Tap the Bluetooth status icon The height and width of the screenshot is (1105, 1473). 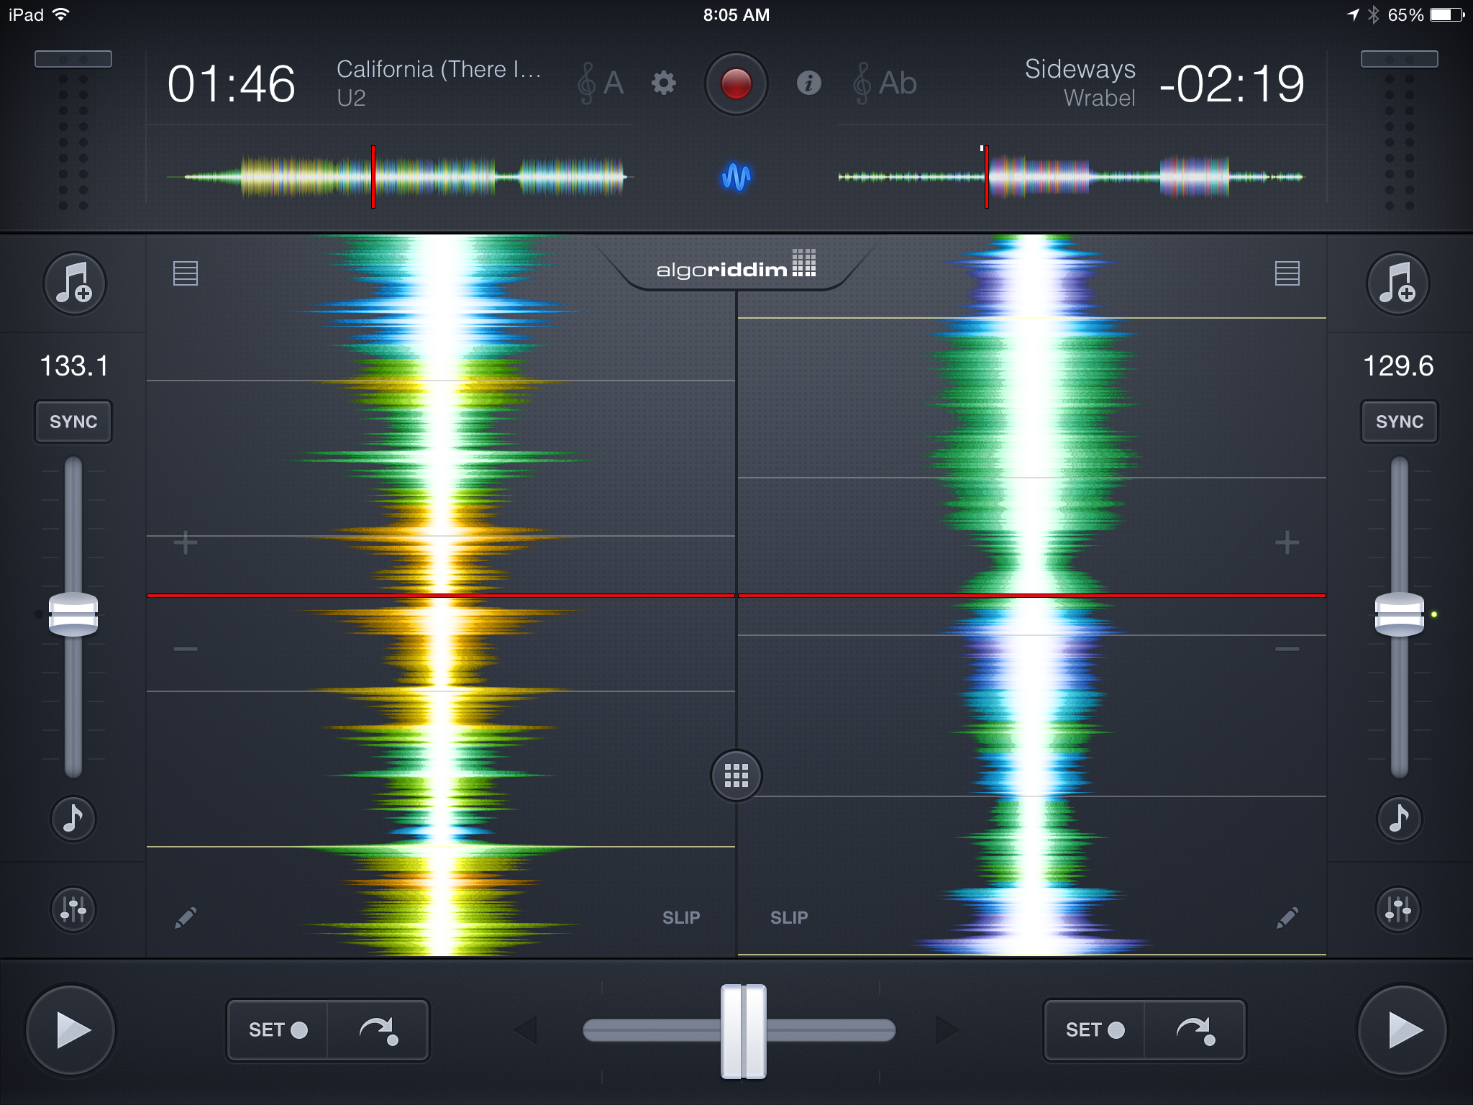[x=1373, y=14]
